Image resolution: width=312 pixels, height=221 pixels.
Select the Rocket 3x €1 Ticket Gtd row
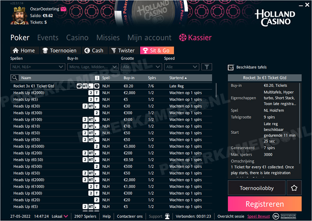click(x=111, y=86)
